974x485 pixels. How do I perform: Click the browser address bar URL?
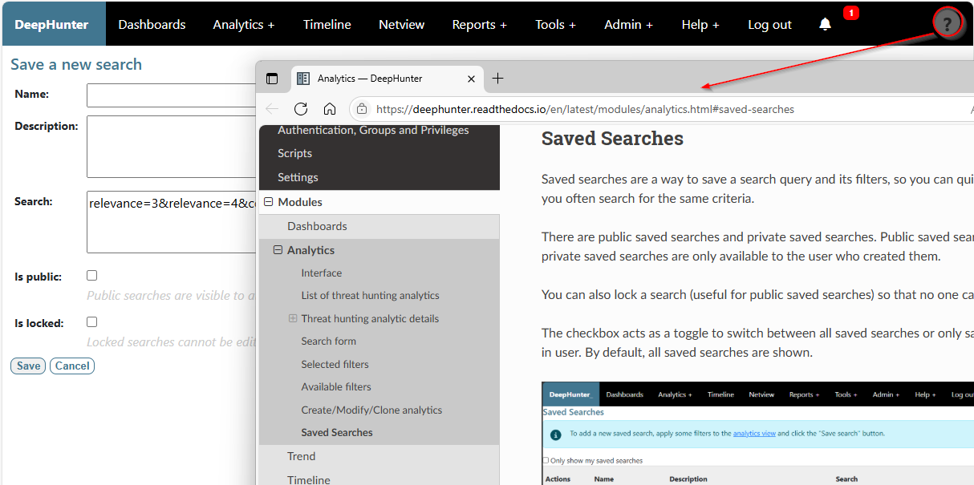585,109
